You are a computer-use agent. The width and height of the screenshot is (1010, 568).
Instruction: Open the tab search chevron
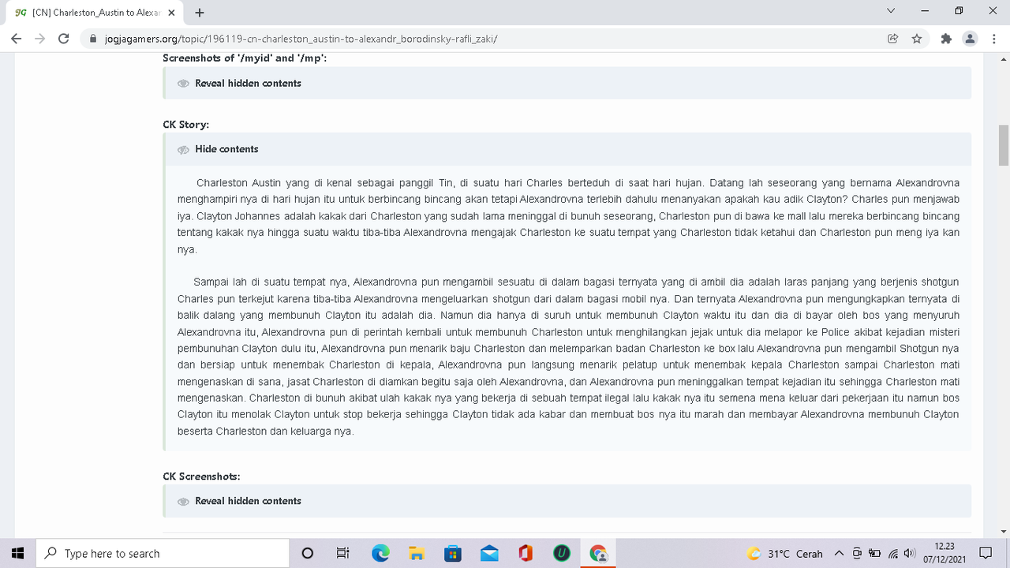click(x=891, y=11)
